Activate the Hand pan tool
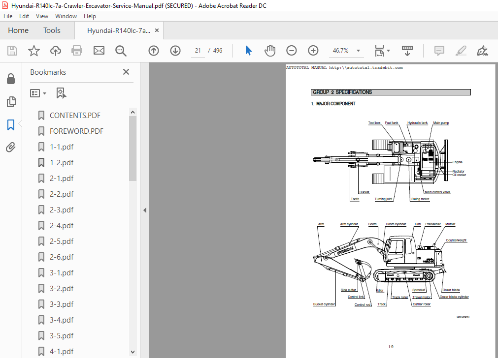Screen dimensions: 498x358 click(270, 51)
